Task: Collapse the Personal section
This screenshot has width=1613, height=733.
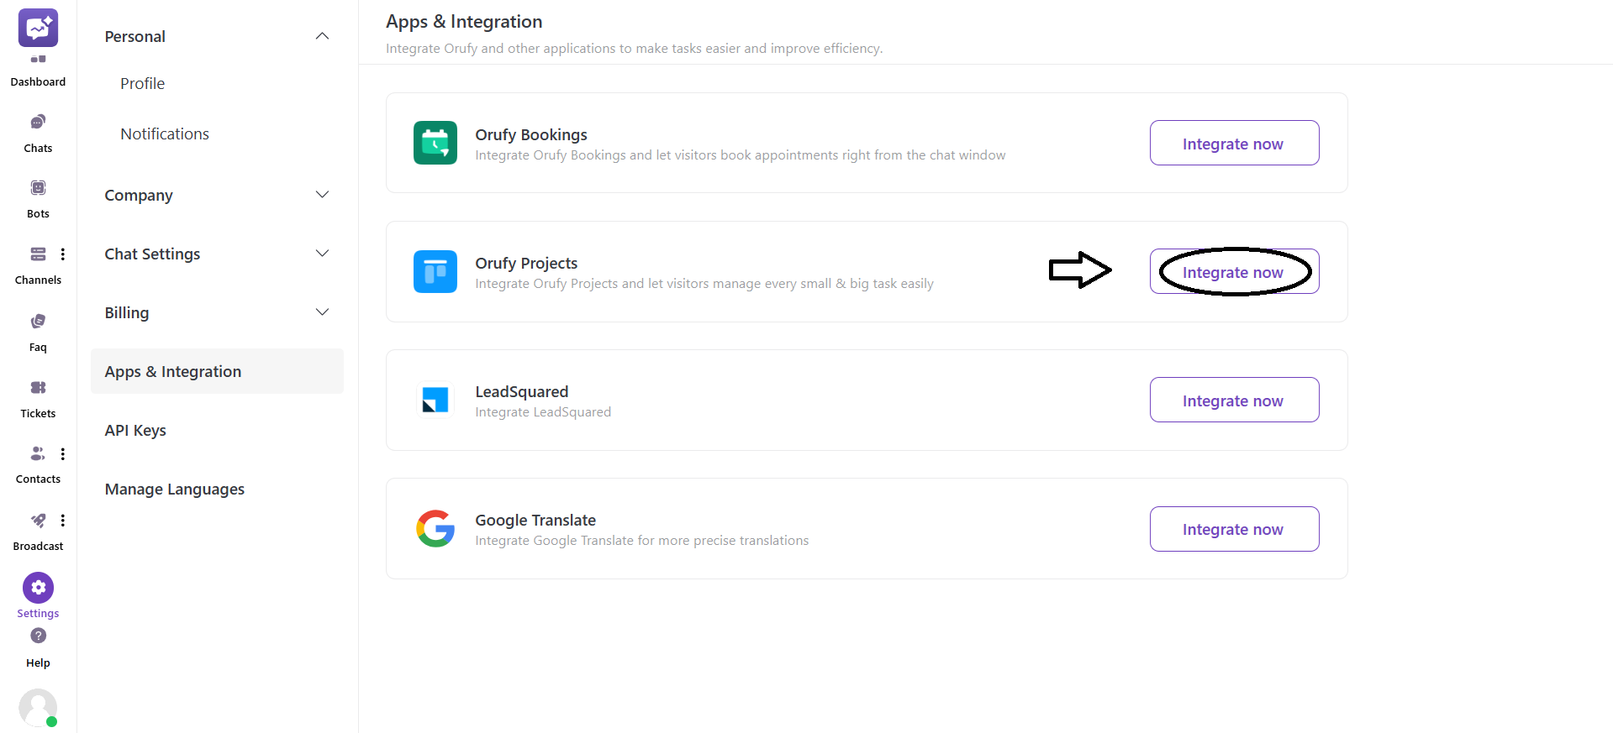Action: click(x=322, y=36)
